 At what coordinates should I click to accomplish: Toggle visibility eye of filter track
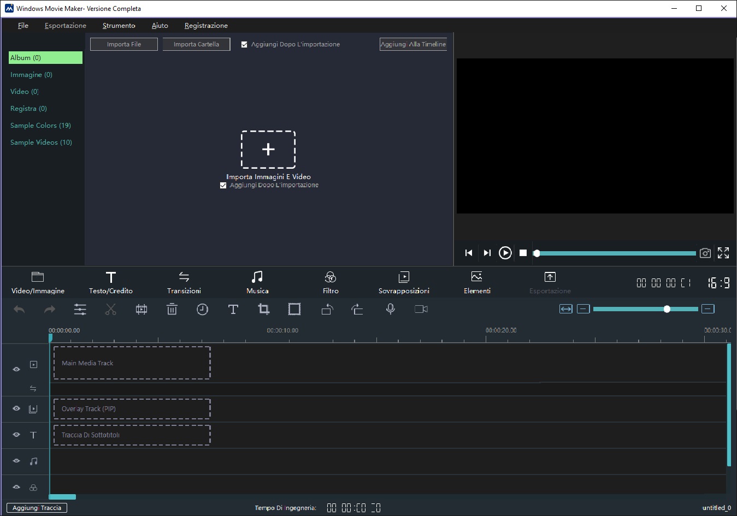tap(16, 487)
